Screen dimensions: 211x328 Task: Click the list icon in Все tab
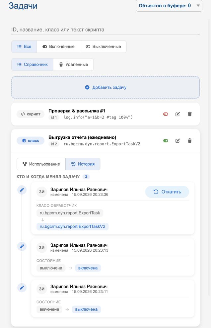click(20, 46)
